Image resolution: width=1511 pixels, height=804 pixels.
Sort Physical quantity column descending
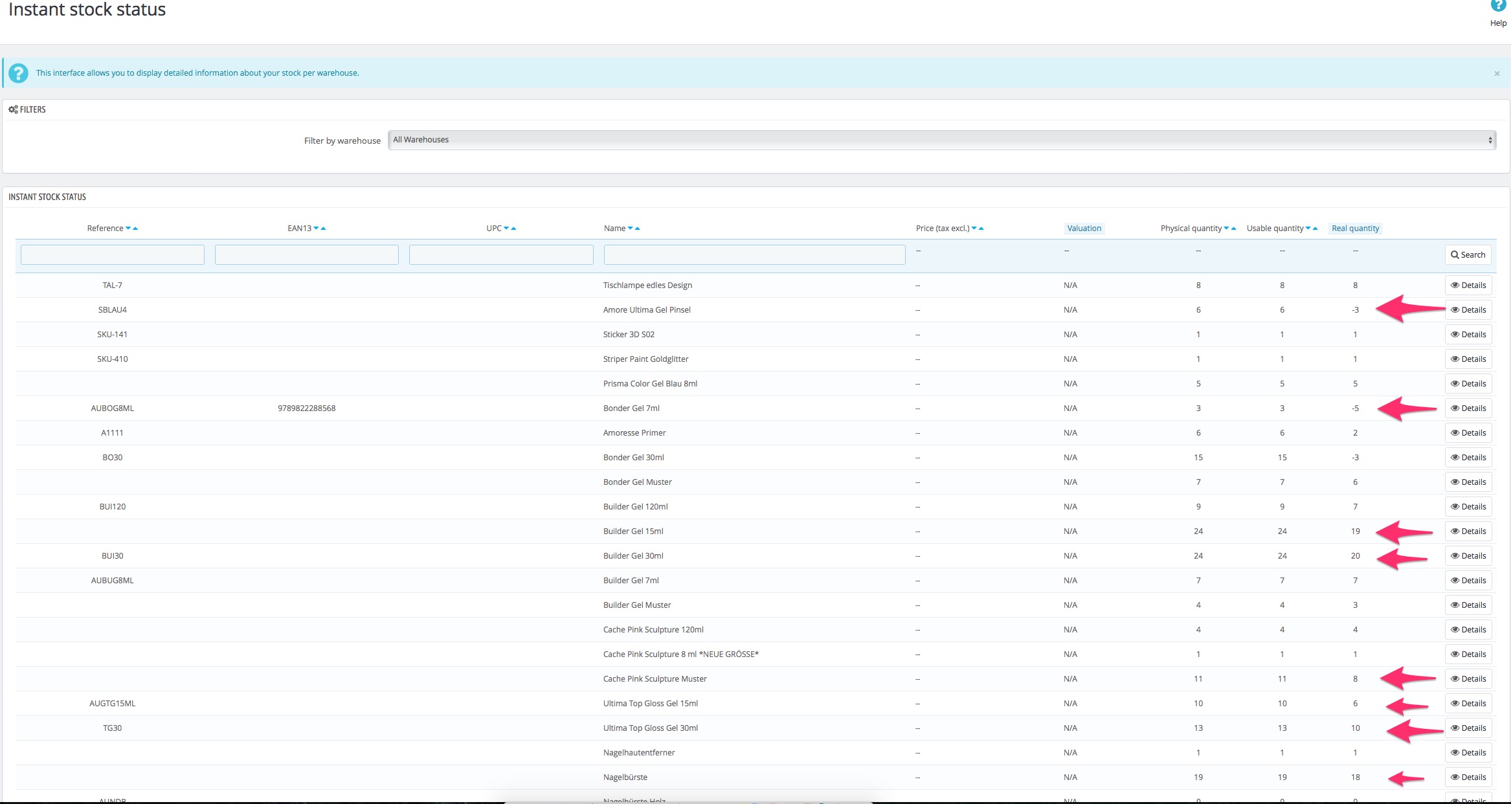1226,229
